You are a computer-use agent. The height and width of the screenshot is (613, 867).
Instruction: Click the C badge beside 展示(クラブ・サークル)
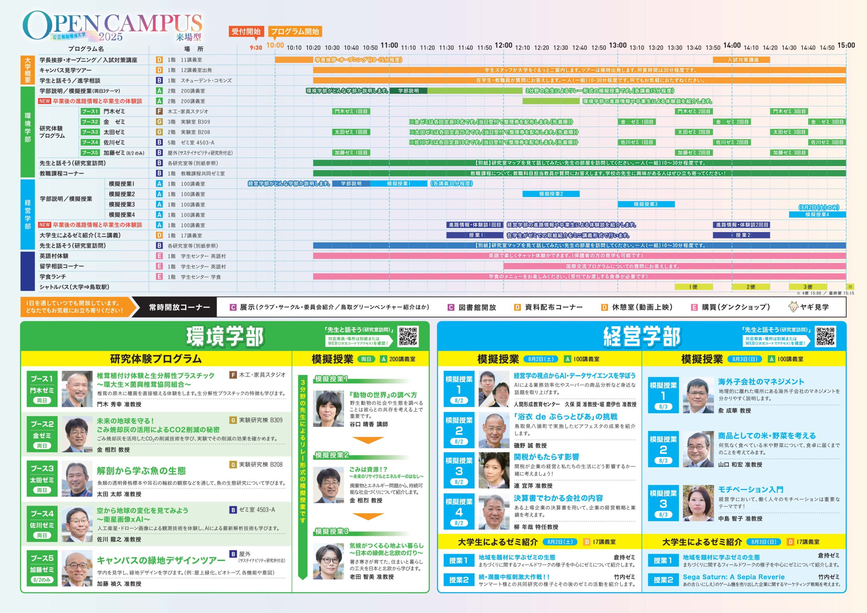[x=233, y=308]
